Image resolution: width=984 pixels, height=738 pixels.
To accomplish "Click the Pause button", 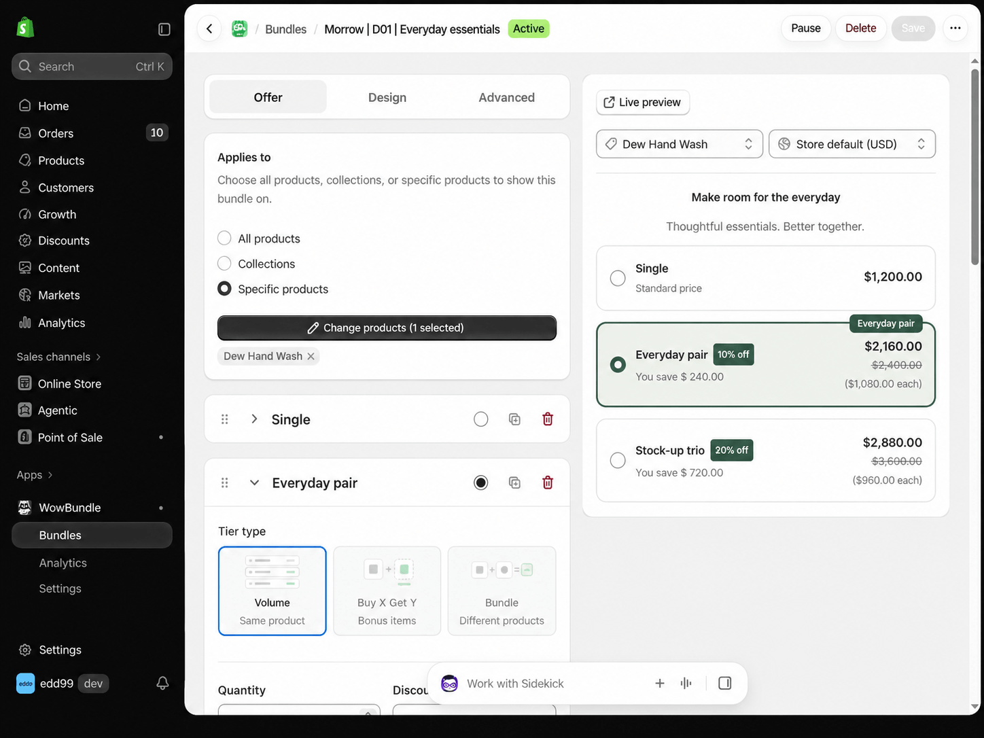I will (806, 29).
